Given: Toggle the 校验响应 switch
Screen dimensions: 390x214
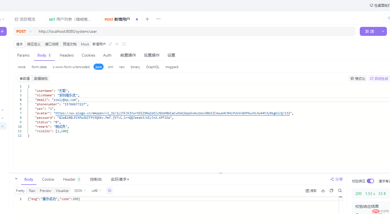Looking at the screenshot, I should [x=370, y=181].
